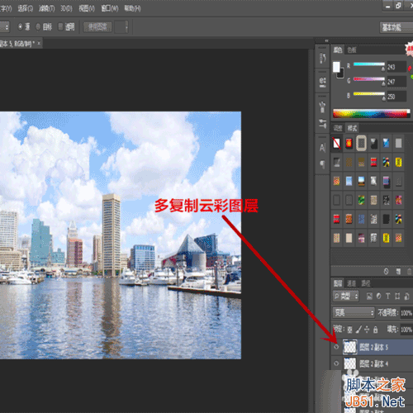
Task: Filter layers by pixel layer icon
Action: point(369,296)
